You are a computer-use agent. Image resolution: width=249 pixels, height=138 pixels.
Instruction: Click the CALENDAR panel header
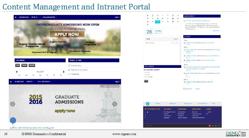point(40,60)
